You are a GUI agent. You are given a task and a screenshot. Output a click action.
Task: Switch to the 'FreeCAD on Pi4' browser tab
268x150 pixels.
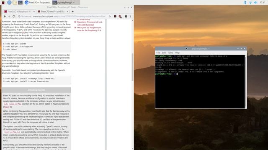(x=53, y=11)
